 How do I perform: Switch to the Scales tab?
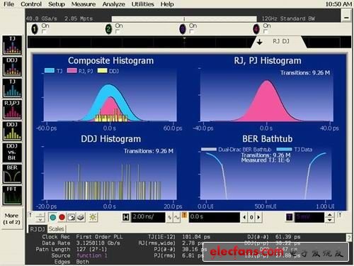(56, 229)
